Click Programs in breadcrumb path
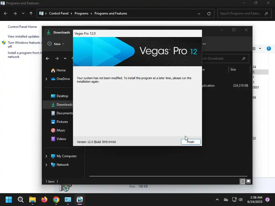This screenshot has width=275, height=206. pos(81,13)
